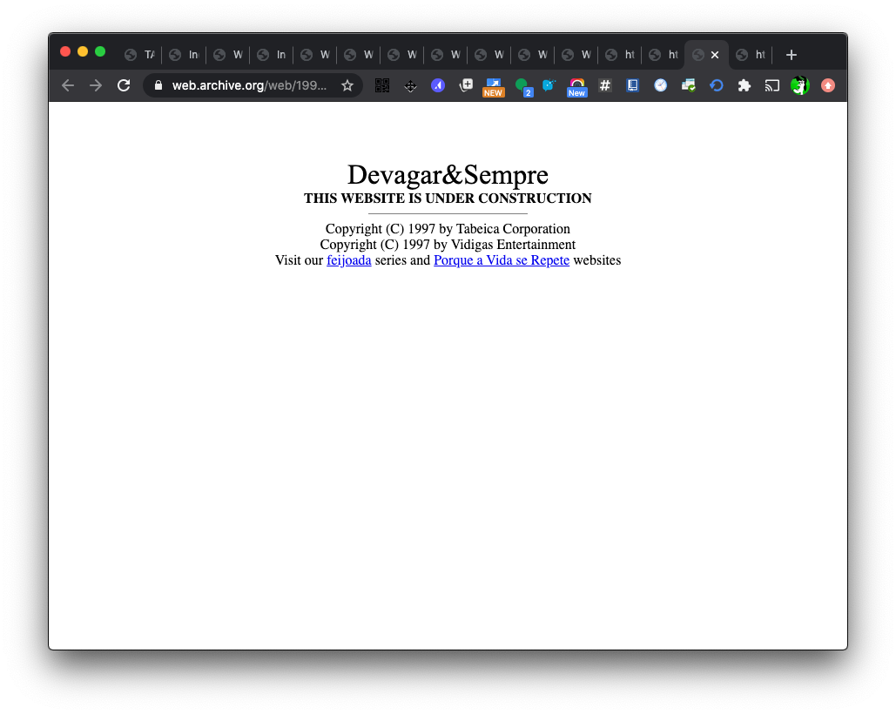Close the currently active tab
The image size is (896, 714).
point(715,55)
